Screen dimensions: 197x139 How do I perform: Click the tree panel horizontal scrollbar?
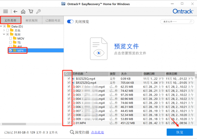(x=14, y=124)
